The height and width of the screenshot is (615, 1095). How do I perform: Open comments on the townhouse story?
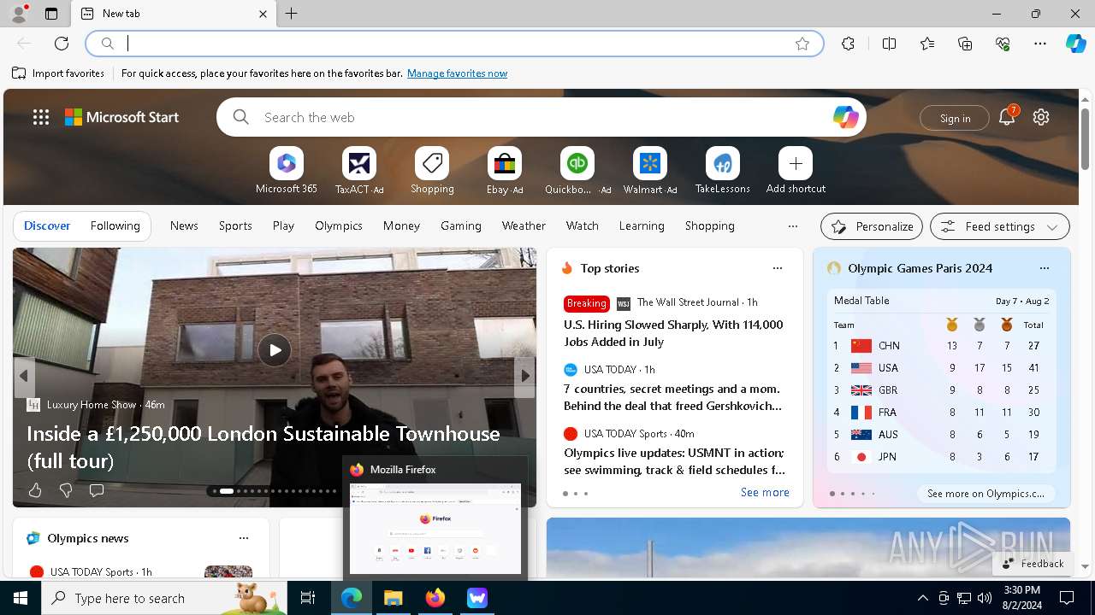click(x=97, y=490)
